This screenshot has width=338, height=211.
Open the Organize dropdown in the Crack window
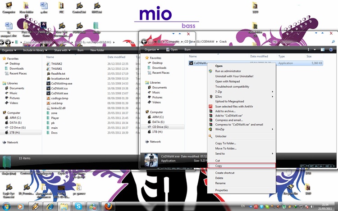(152, 49)
